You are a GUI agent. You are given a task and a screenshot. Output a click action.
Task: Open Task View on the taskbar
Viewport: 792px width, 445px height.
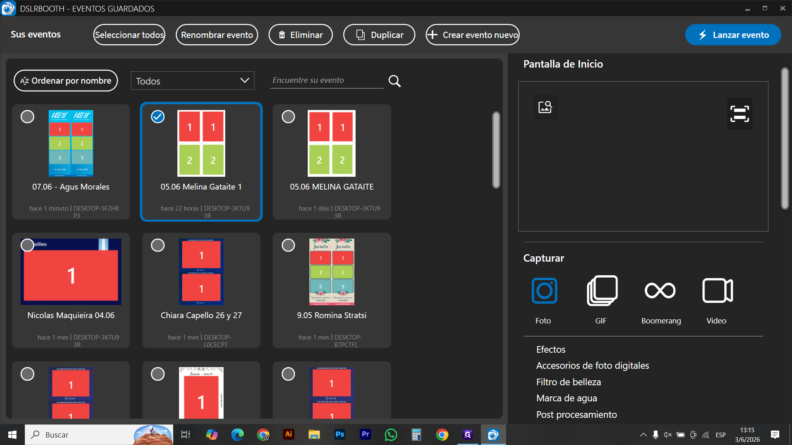[186, 435]
